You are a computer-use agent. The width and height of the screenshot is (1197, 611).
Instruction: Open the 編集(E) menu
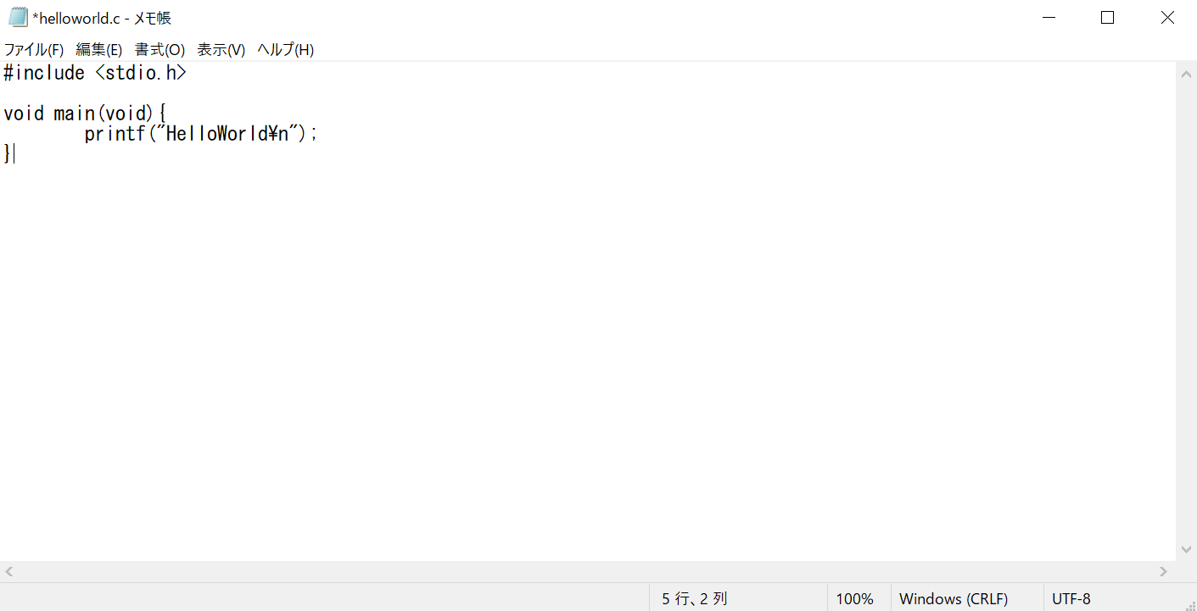click(x=98, y=50)
